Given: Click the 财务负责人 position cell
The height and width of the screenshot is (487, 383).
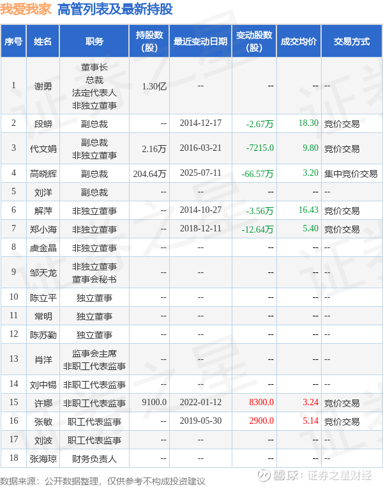Looking at the screenshot, I should tap(94, 459).
